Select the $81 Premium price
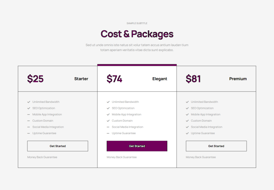Image resolution: width=274 pixels, height=190 pixels. point(193,79)
